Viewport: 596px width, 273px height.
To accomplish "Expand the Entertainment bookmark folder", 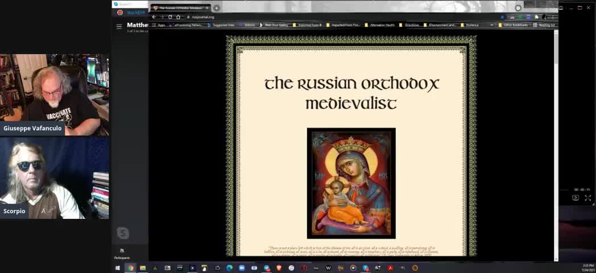I will 440,25.
